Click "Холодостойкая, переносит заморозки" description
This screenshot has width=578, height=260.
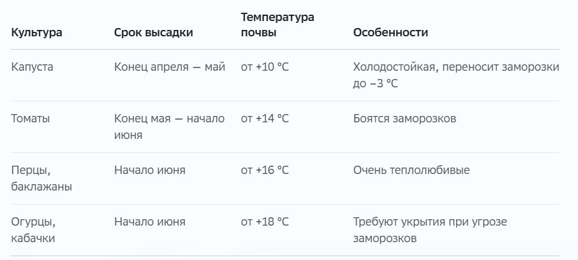tap(456, 67)
